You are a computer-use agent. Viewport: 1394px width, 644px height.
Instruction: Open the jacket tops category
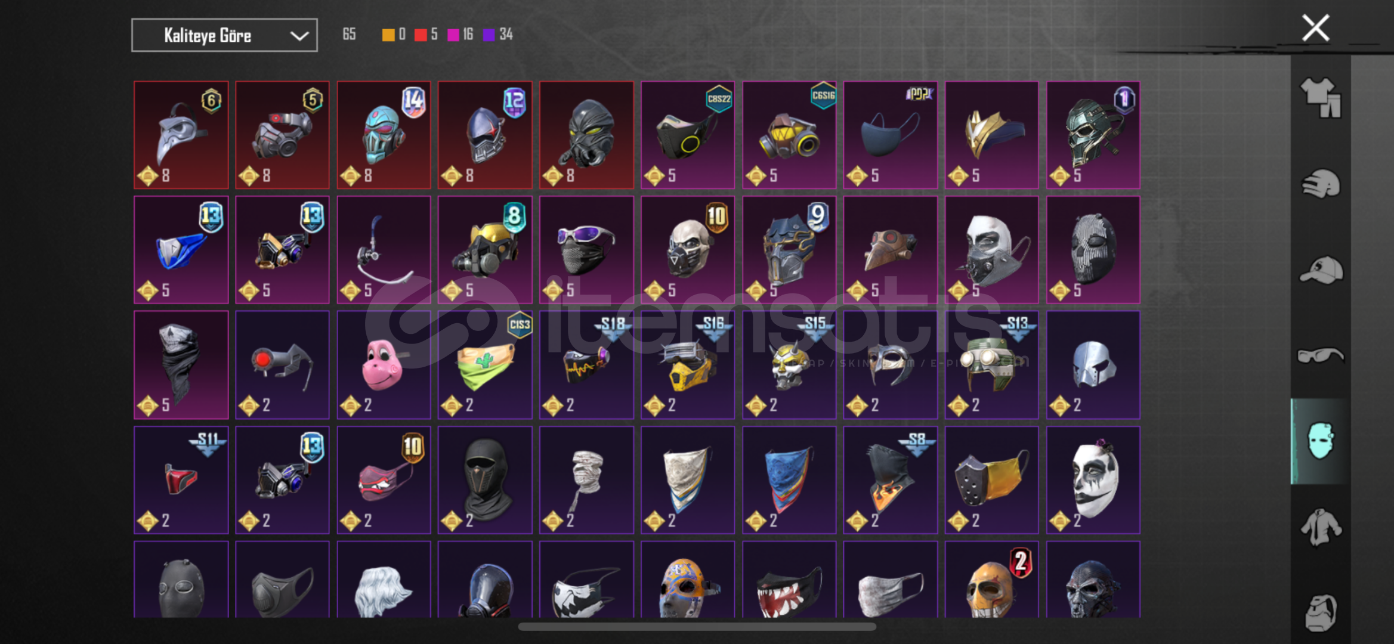point(1321,527)
